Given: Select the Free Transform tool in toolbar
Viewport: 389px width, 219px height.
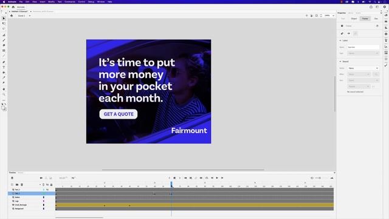Looking at the screenshot, I should pyautogui.click(x=4, y=23).
